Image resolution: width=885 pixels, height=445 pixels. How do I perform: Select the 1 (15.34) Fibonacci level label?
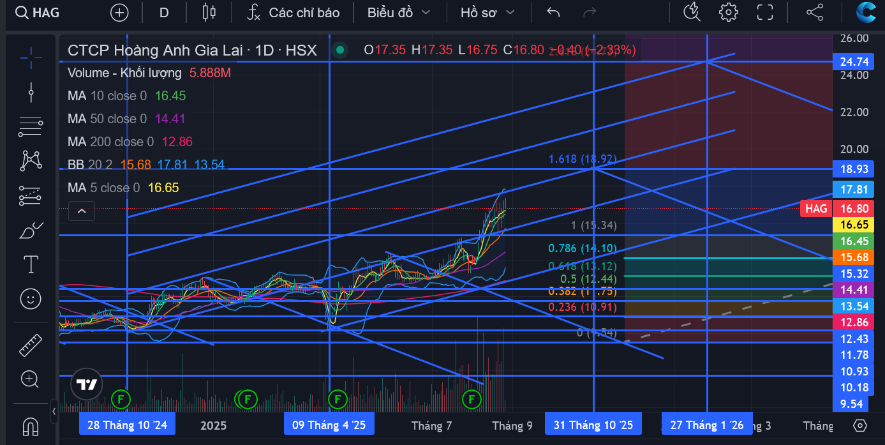593,225
